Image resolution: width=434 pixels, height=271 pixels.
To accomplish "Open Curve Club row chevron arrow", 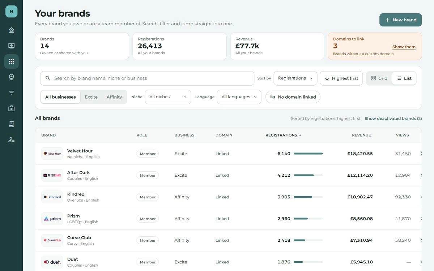I will pos(421,240).
